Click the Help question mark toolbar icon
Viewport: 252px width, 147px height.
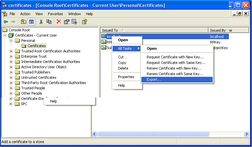click(x=84, y=22)
